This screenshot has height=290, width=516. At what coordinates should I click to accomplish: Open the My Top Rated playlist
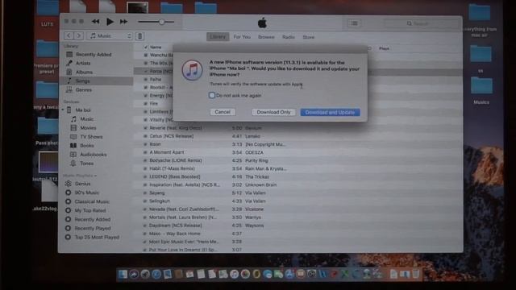[89, 210]
